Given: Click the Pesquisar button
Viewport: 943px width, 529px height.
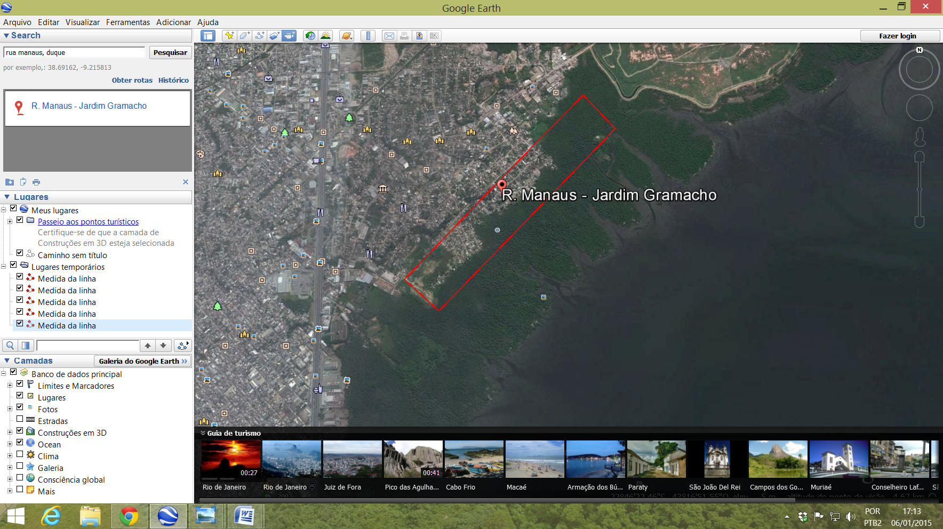Looking at the screenshot, I should coord(170,52).
